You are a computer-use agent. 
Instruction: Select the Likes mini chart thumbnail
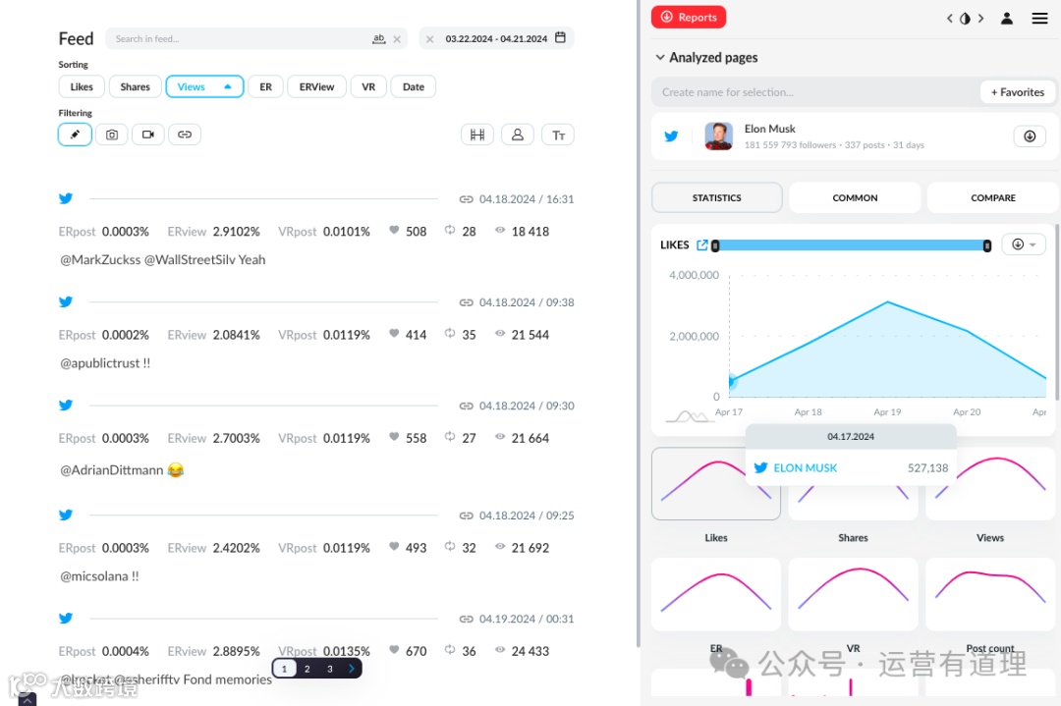click(x=716, y=483)
